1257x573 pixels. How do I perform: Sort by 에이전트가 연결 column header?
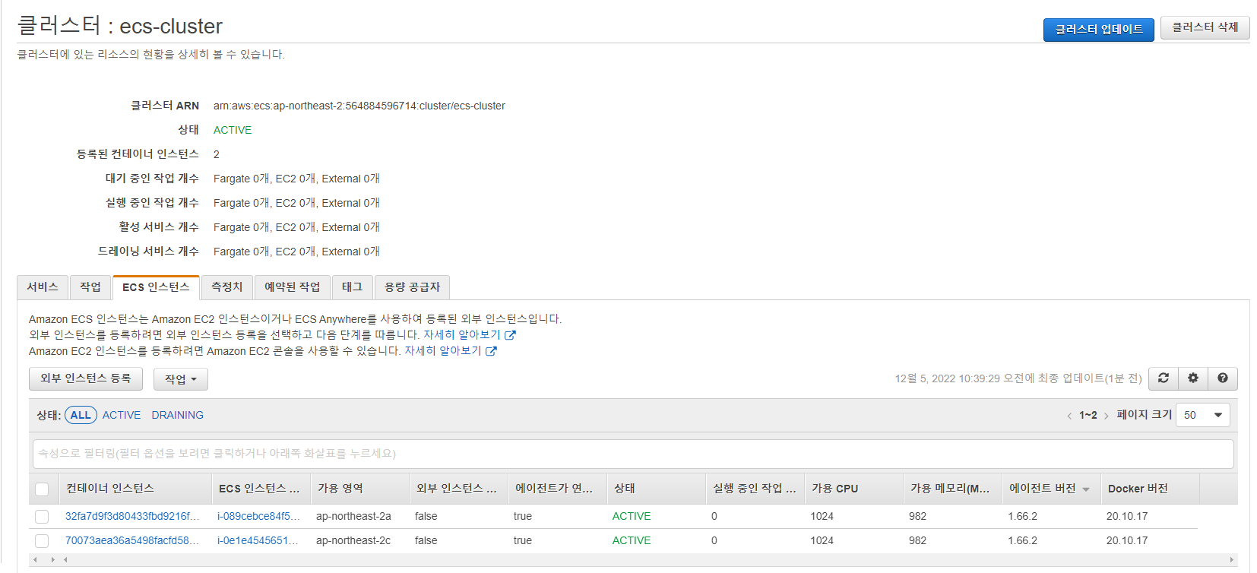(557, 489)
